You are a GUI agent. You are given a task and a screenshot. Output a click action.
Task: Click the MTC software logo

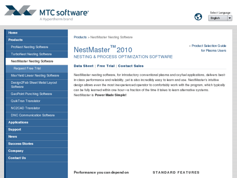click(x=47, y=13)
